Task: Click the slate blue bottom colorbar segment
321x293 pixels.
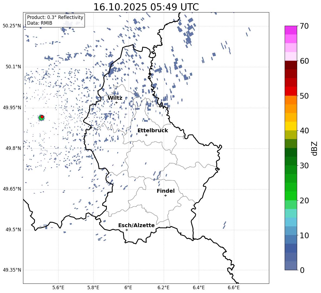Action: pyautogui.click(x=291, y=266)
